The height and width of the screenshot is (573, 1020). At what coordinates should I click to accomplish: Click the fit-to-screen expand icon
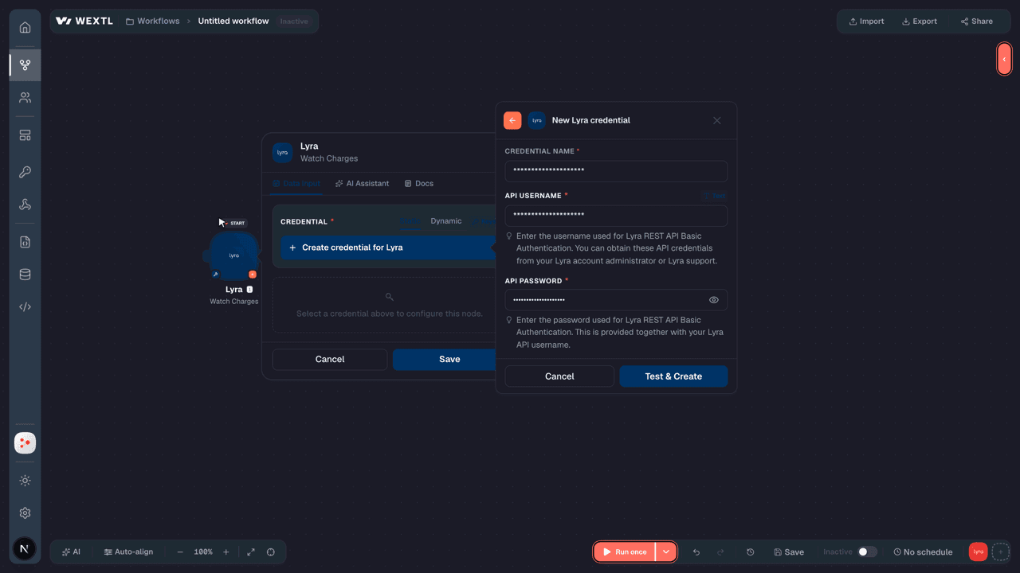point(251,552)
